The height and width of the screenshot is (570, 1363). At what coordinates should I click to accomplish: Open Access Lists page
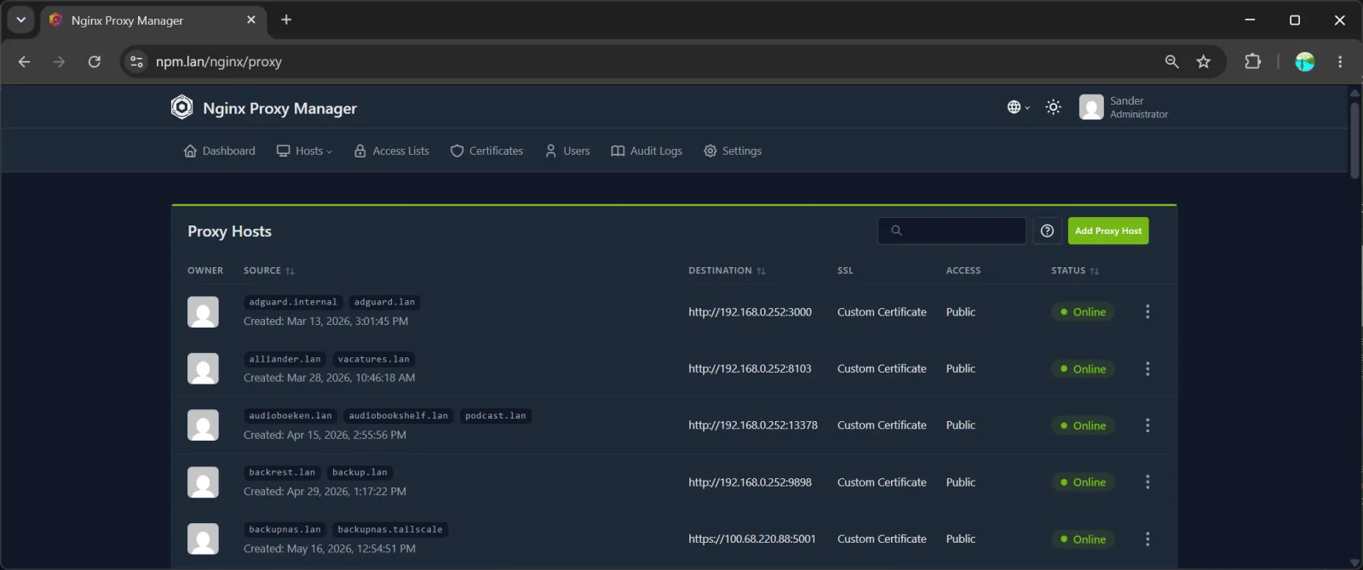pos(392,151)
